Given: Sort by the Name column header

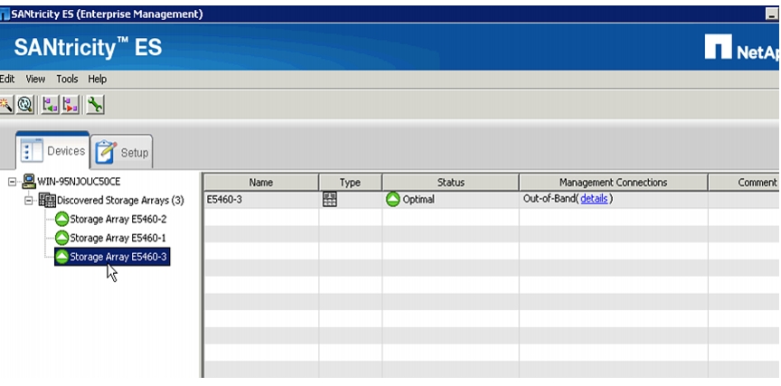Looking at the screenshot, I should pyautogui.click(x=261, y=183).
